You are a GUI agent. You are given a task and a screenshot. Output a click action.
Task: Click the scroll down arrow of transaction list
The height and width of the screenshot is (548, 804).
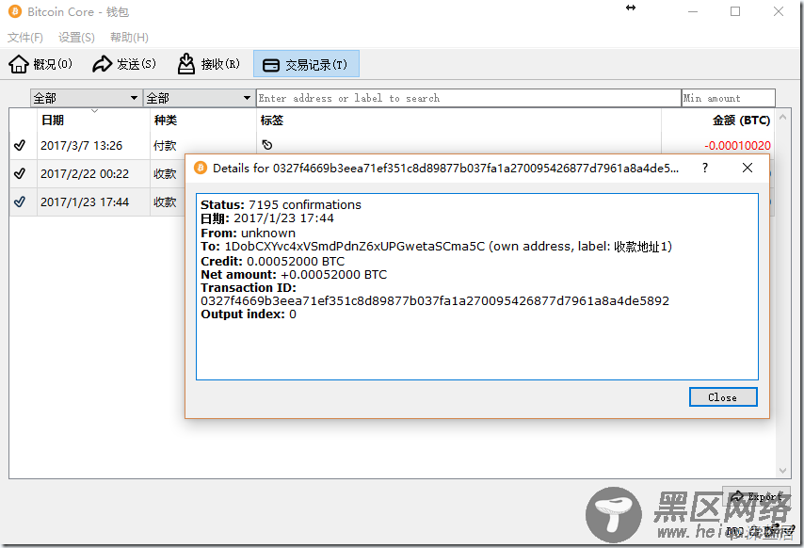click(782, 471)
